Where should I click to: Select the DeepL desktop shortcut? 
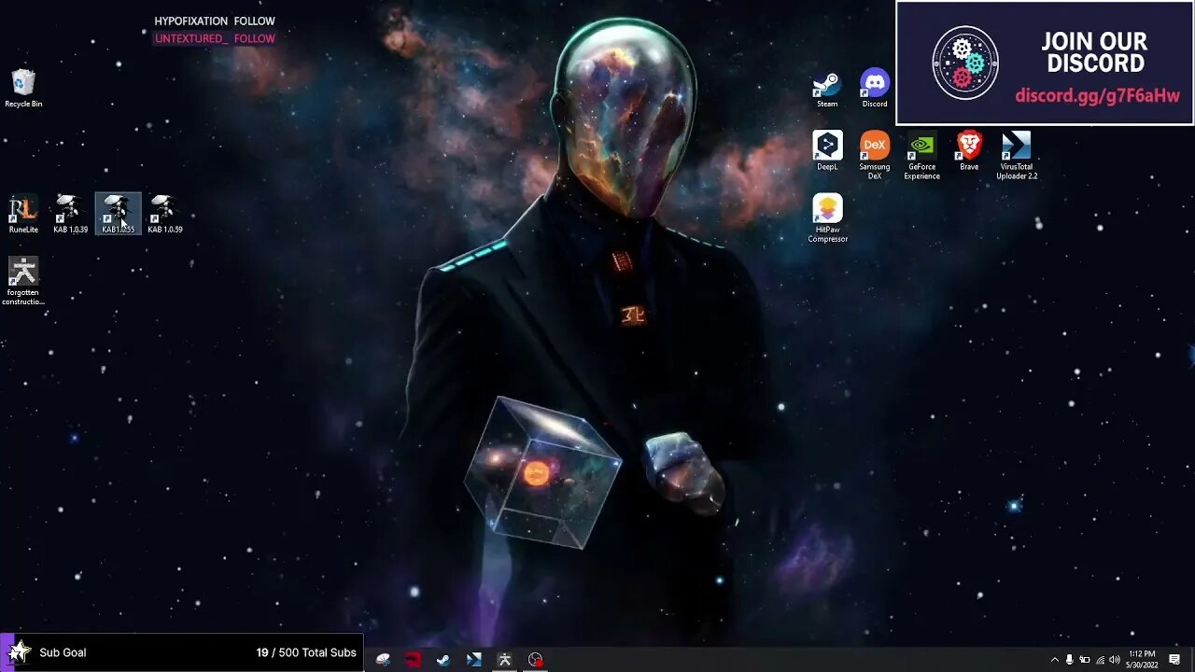[x=827, y=151]
